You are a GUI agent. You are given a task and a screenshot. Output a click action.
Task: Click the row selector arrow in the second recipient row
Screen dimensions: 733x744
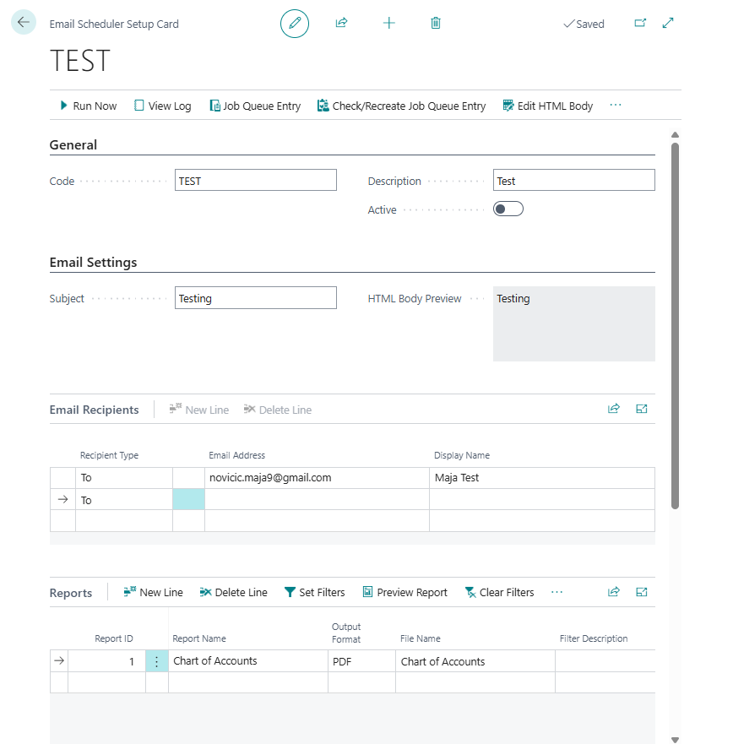[x=62, y=499]
